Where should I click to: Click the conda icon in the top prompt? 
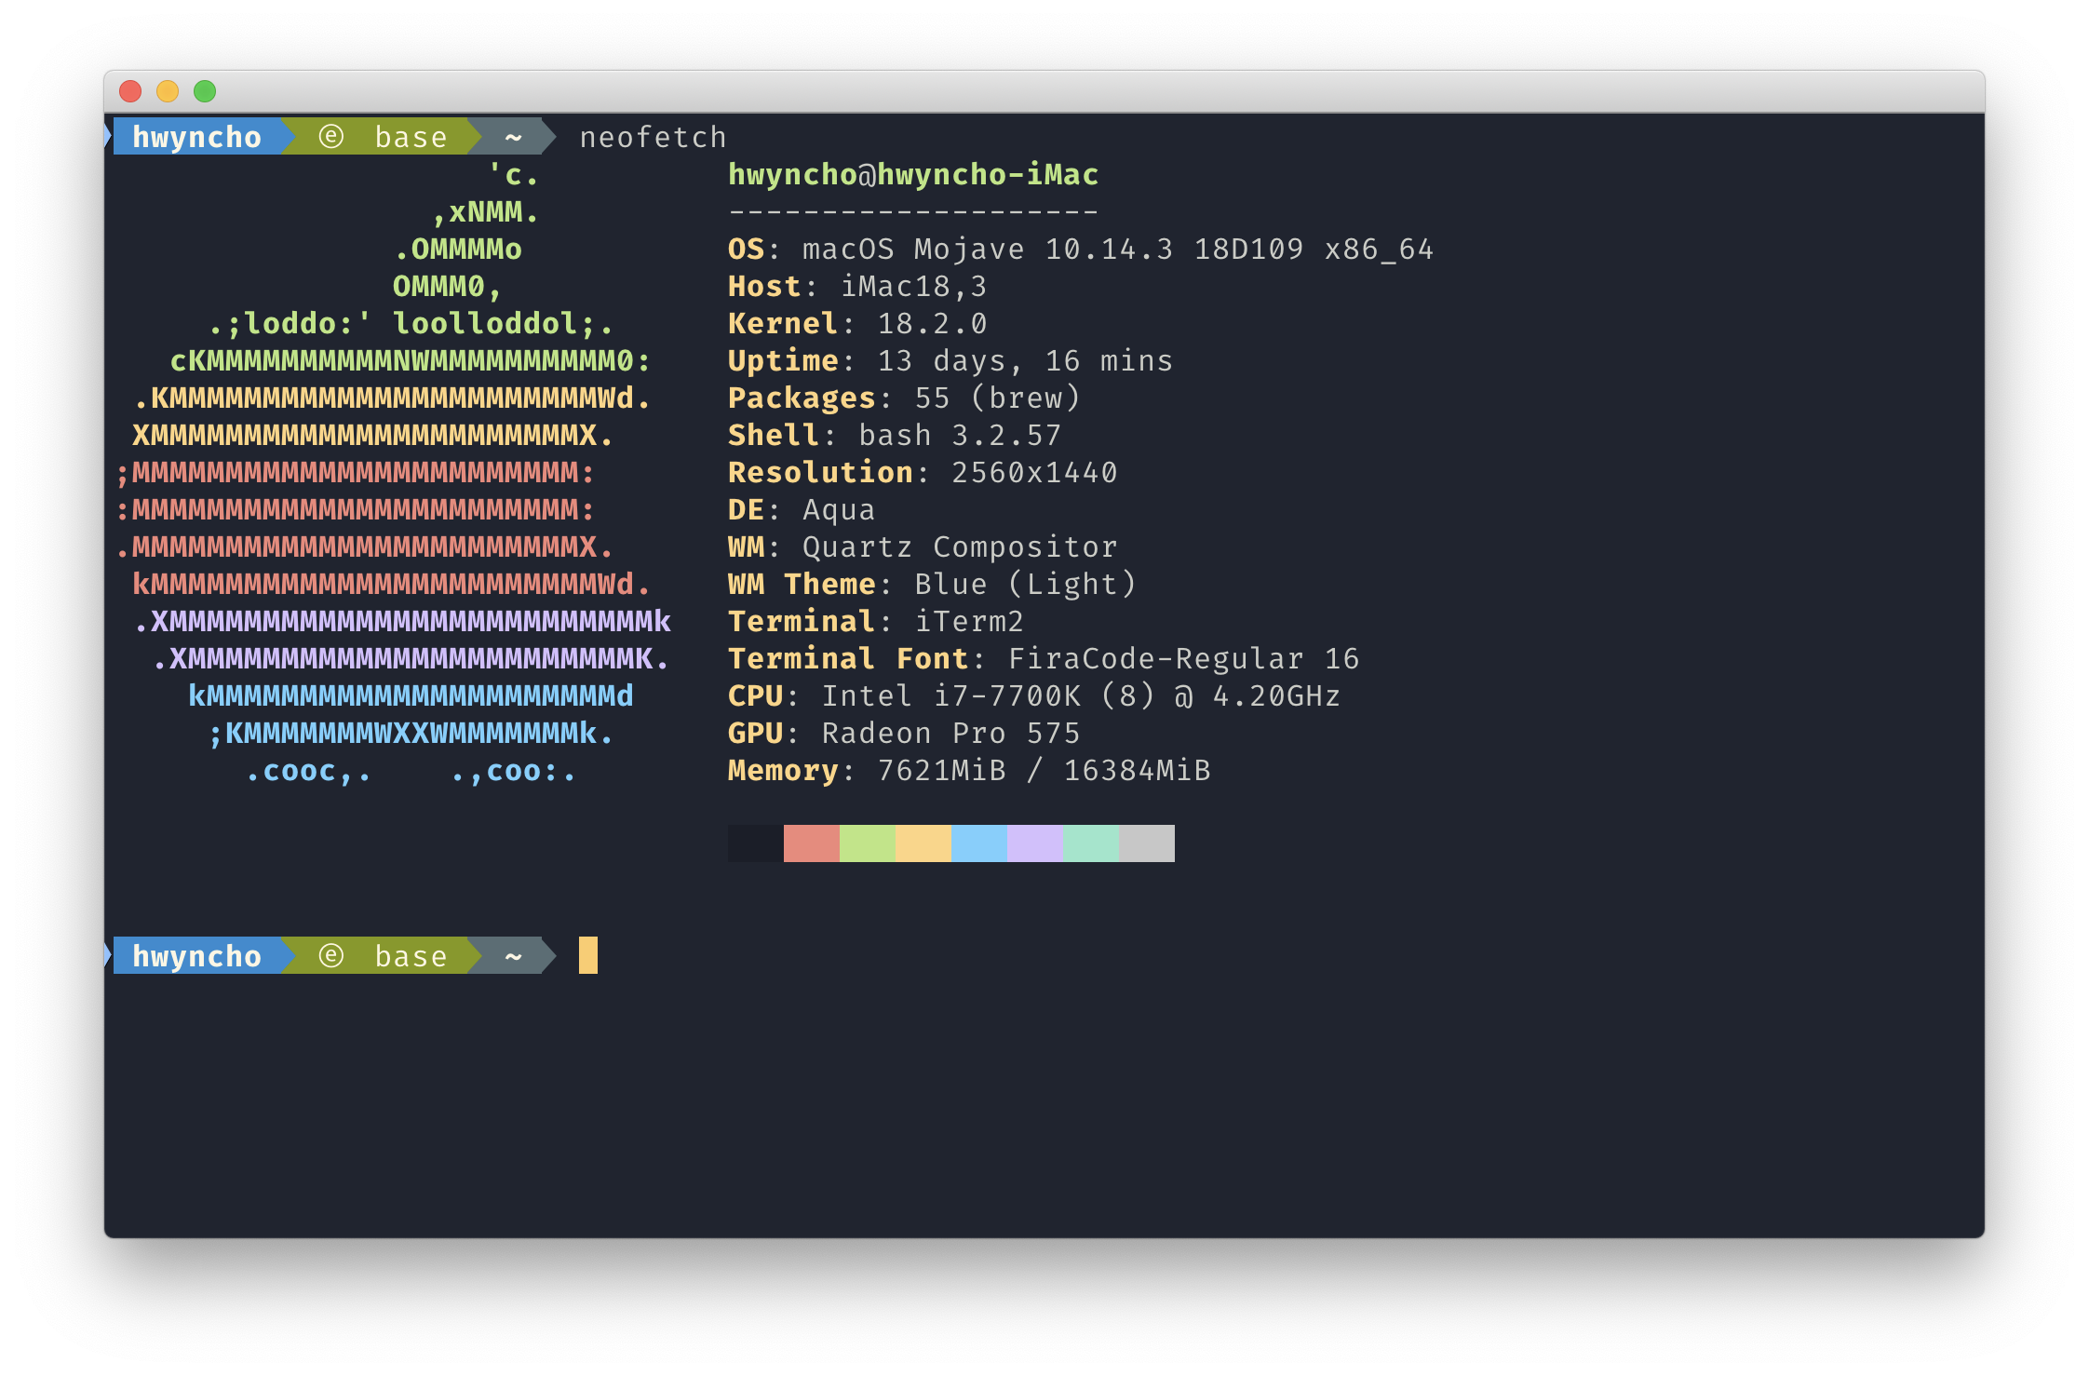[x=331, y=137]
